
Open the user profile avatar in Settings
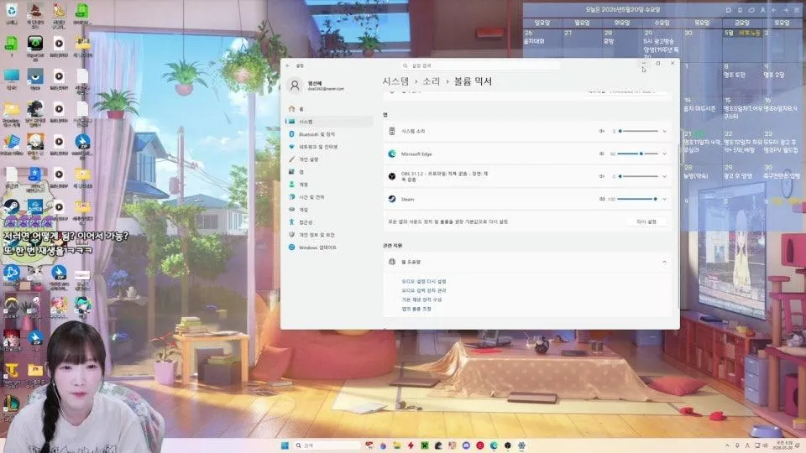(295, 86)
